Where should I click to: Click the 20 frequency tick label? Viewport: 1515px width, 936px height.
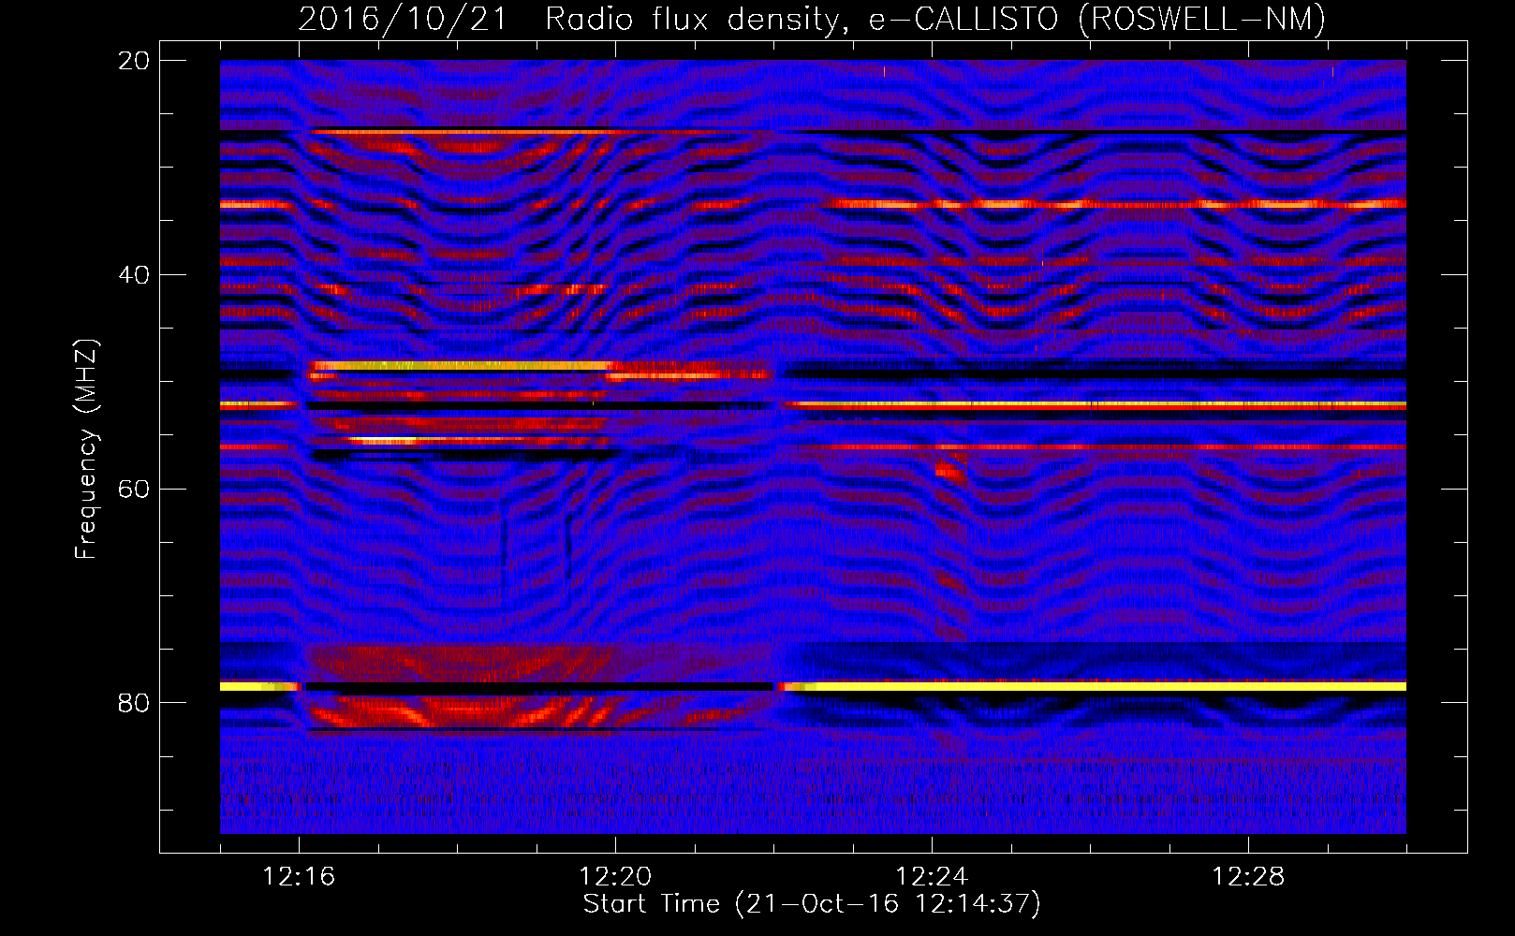click(x=134, y=61)
